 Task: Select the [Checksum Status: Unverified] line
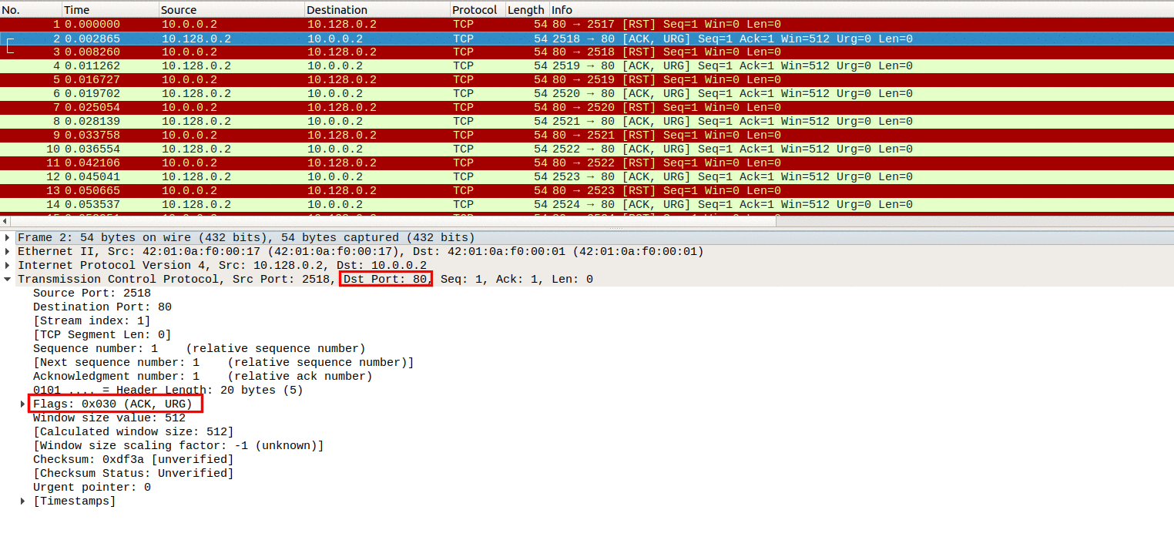pyautogui.click(x=133, y=474)
